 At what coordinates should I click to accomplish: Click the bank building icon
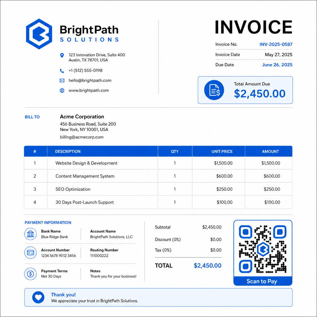click(x=31, y=234)
